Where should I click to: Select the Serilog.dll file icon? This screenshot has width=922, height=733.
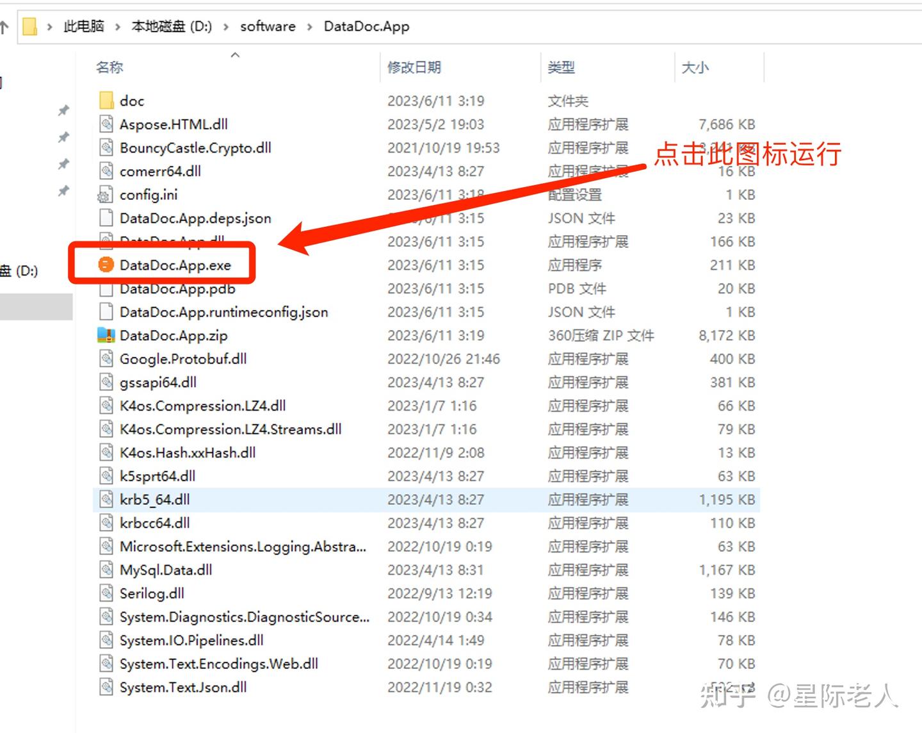coord(105,593)
